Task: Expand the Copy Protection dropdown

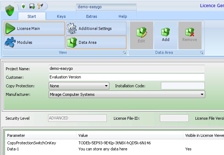Action: (106, 86)
